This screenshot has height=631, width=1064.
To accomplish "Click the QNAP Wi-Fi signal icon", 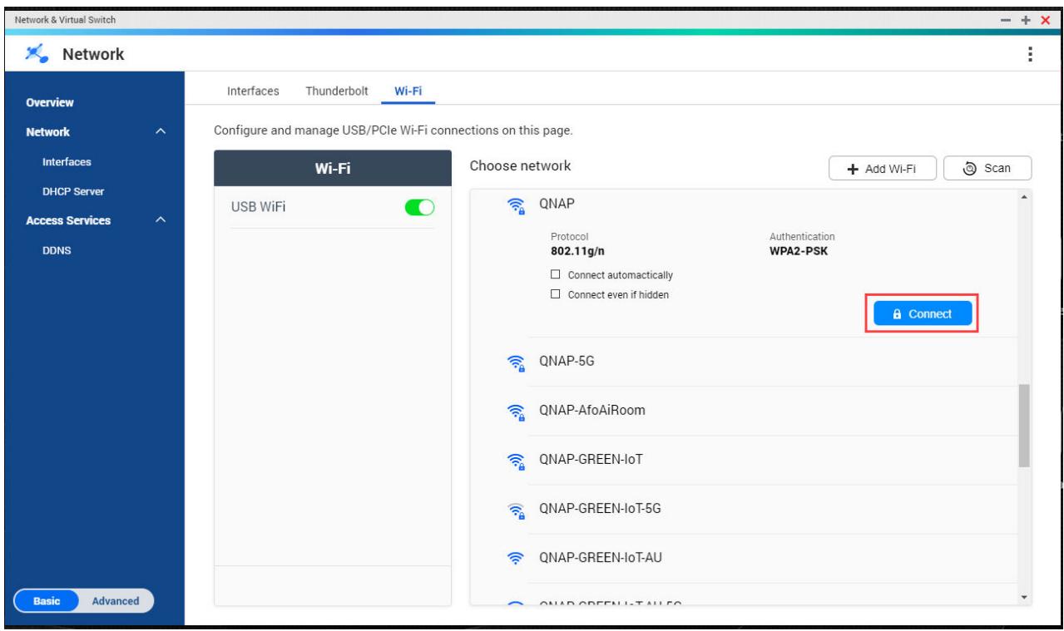I will [x=517, y=205].
